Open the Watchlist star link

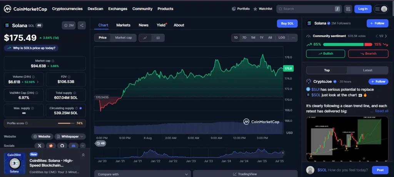262,9
